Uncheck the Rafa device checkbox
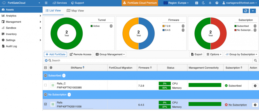The width and height of the screenshot is (259, 111). (x=46, y=104)
